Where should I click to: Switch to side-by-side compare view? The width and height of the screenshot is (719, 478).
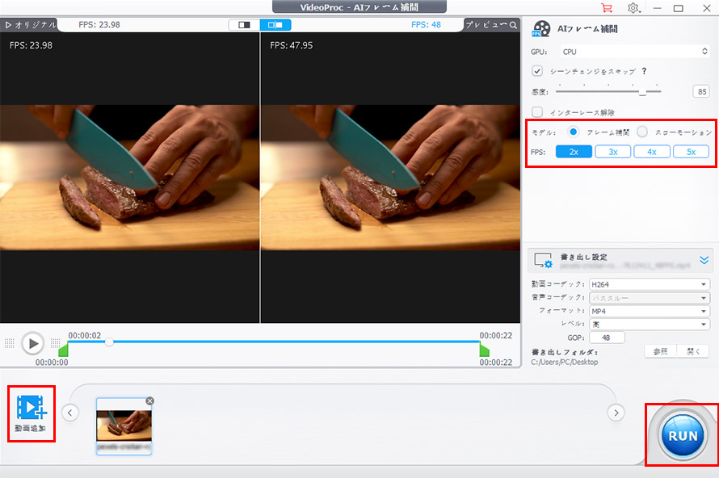275,25
